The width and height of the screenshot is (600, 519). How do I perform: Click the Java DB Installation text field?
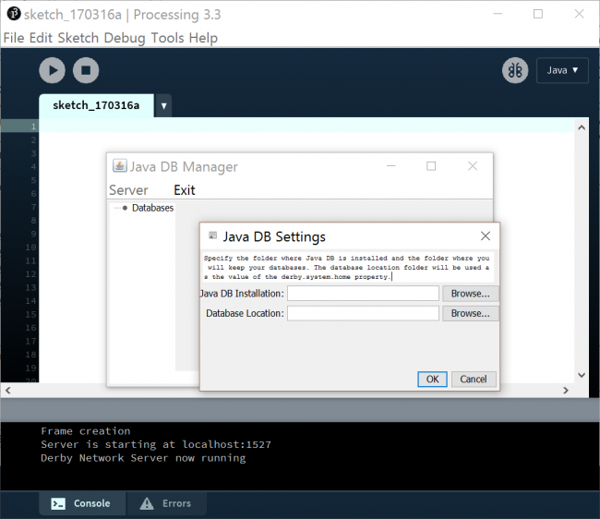pyautogui.click(x=363, y=294)
